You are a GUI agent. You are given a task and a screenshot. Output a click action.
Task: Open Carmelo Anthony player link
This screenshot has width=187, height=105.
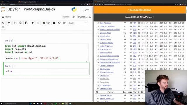point(107,66)
